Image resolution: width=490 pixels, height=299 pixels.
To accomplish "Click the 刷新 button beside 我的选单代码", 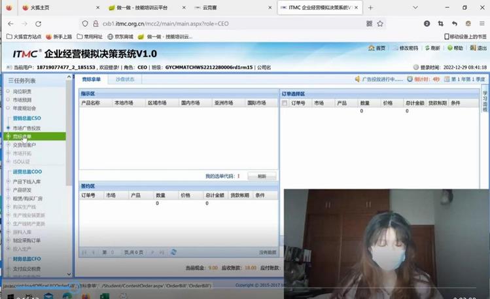I will 261,177.
